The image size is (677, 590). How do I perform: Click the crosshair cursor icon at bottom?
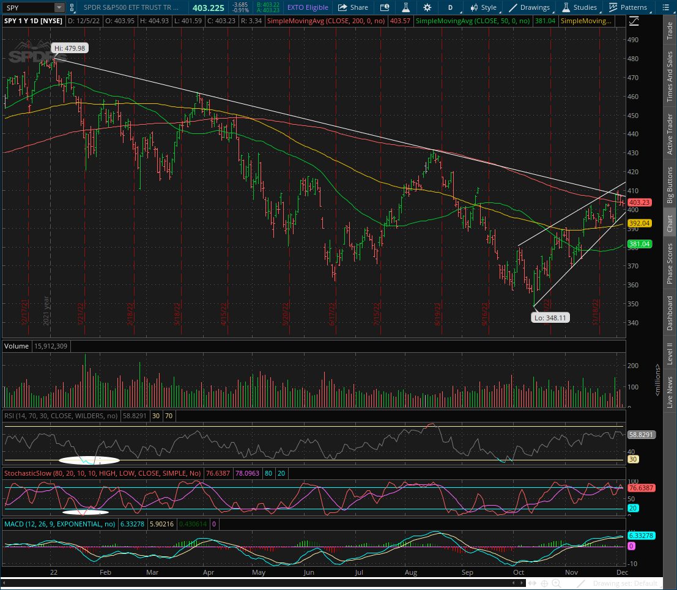pyautogui.click(x=544, y=583)
